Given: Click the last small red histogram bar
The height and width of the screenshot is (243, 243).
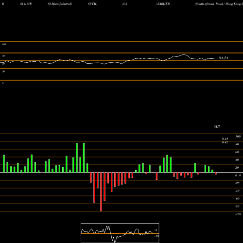Looking at the screenshot, I should pos(216,174).
